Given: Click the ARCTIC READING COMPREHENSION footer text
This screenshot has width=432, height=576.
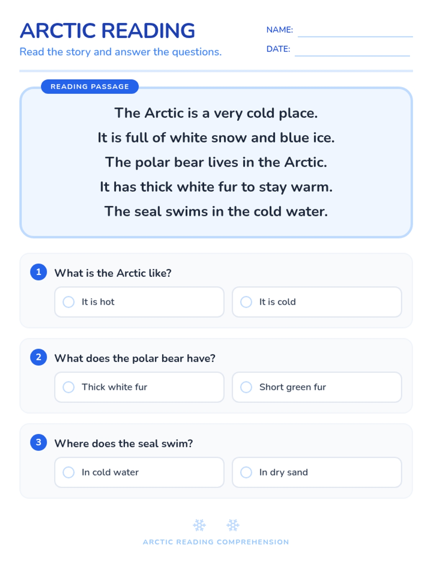Looking at the screenshot, I should pyautogui.click(x=216, y=542).
